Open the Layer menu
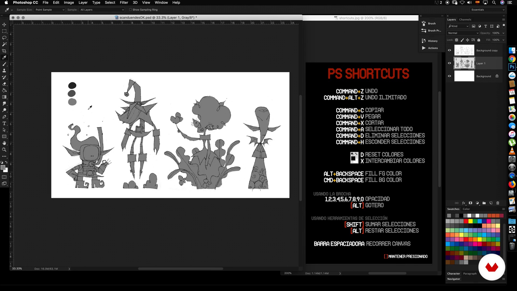Image resolution: width=517 pixels, height=291 pixels. (83, 2)
